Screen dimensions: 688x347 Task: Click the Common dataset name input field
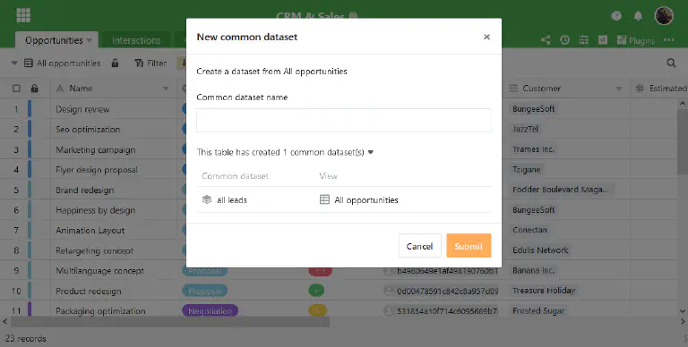[x=344, y=120]
